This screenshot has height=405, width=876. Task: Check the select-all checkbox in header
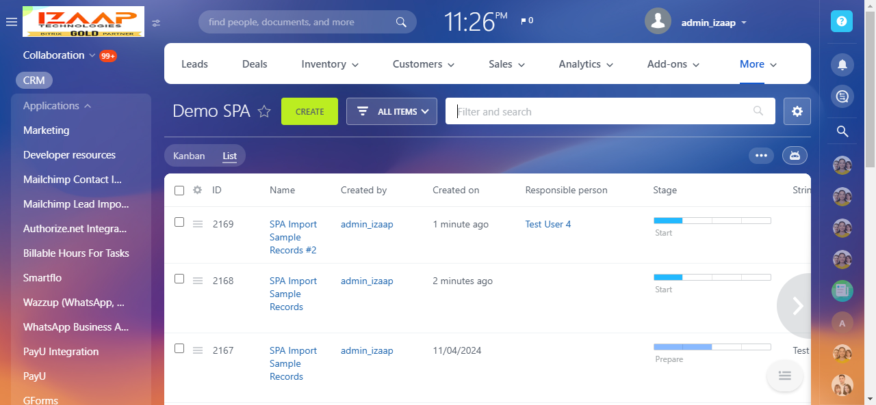click(179, 191)
